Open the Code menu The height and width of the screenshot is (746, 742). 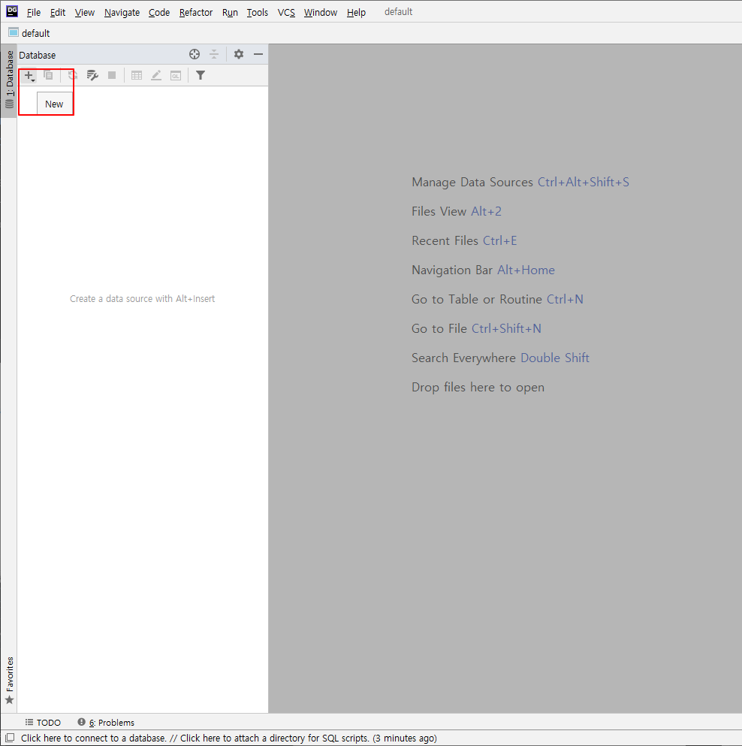(159, 12)
